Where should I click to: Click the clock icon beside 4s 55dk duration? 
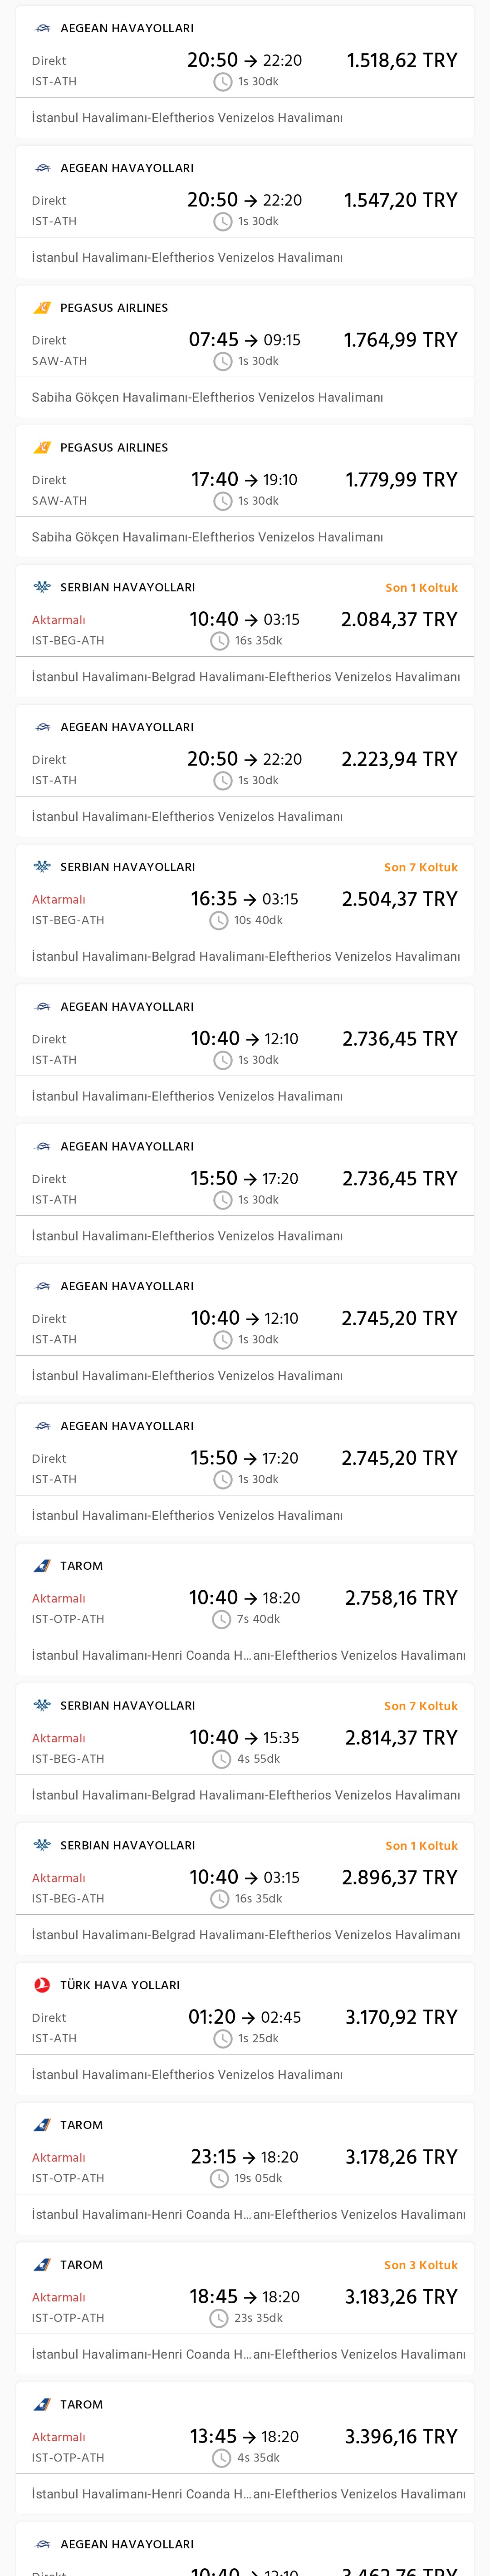tap(222, 1759)
